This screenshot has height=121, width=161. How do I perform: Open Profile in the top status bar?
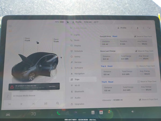(77, 22)
